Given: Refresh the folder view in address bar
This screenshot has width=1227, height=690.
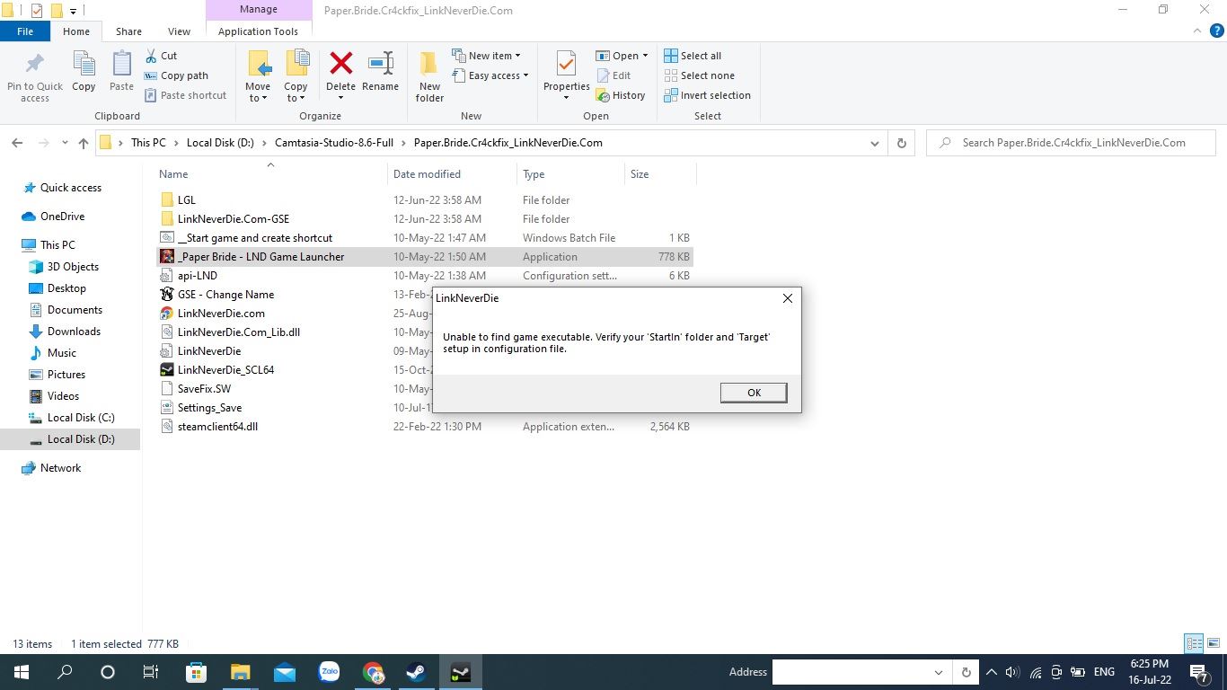Looking at the screenshot, I should click(902, 143).
